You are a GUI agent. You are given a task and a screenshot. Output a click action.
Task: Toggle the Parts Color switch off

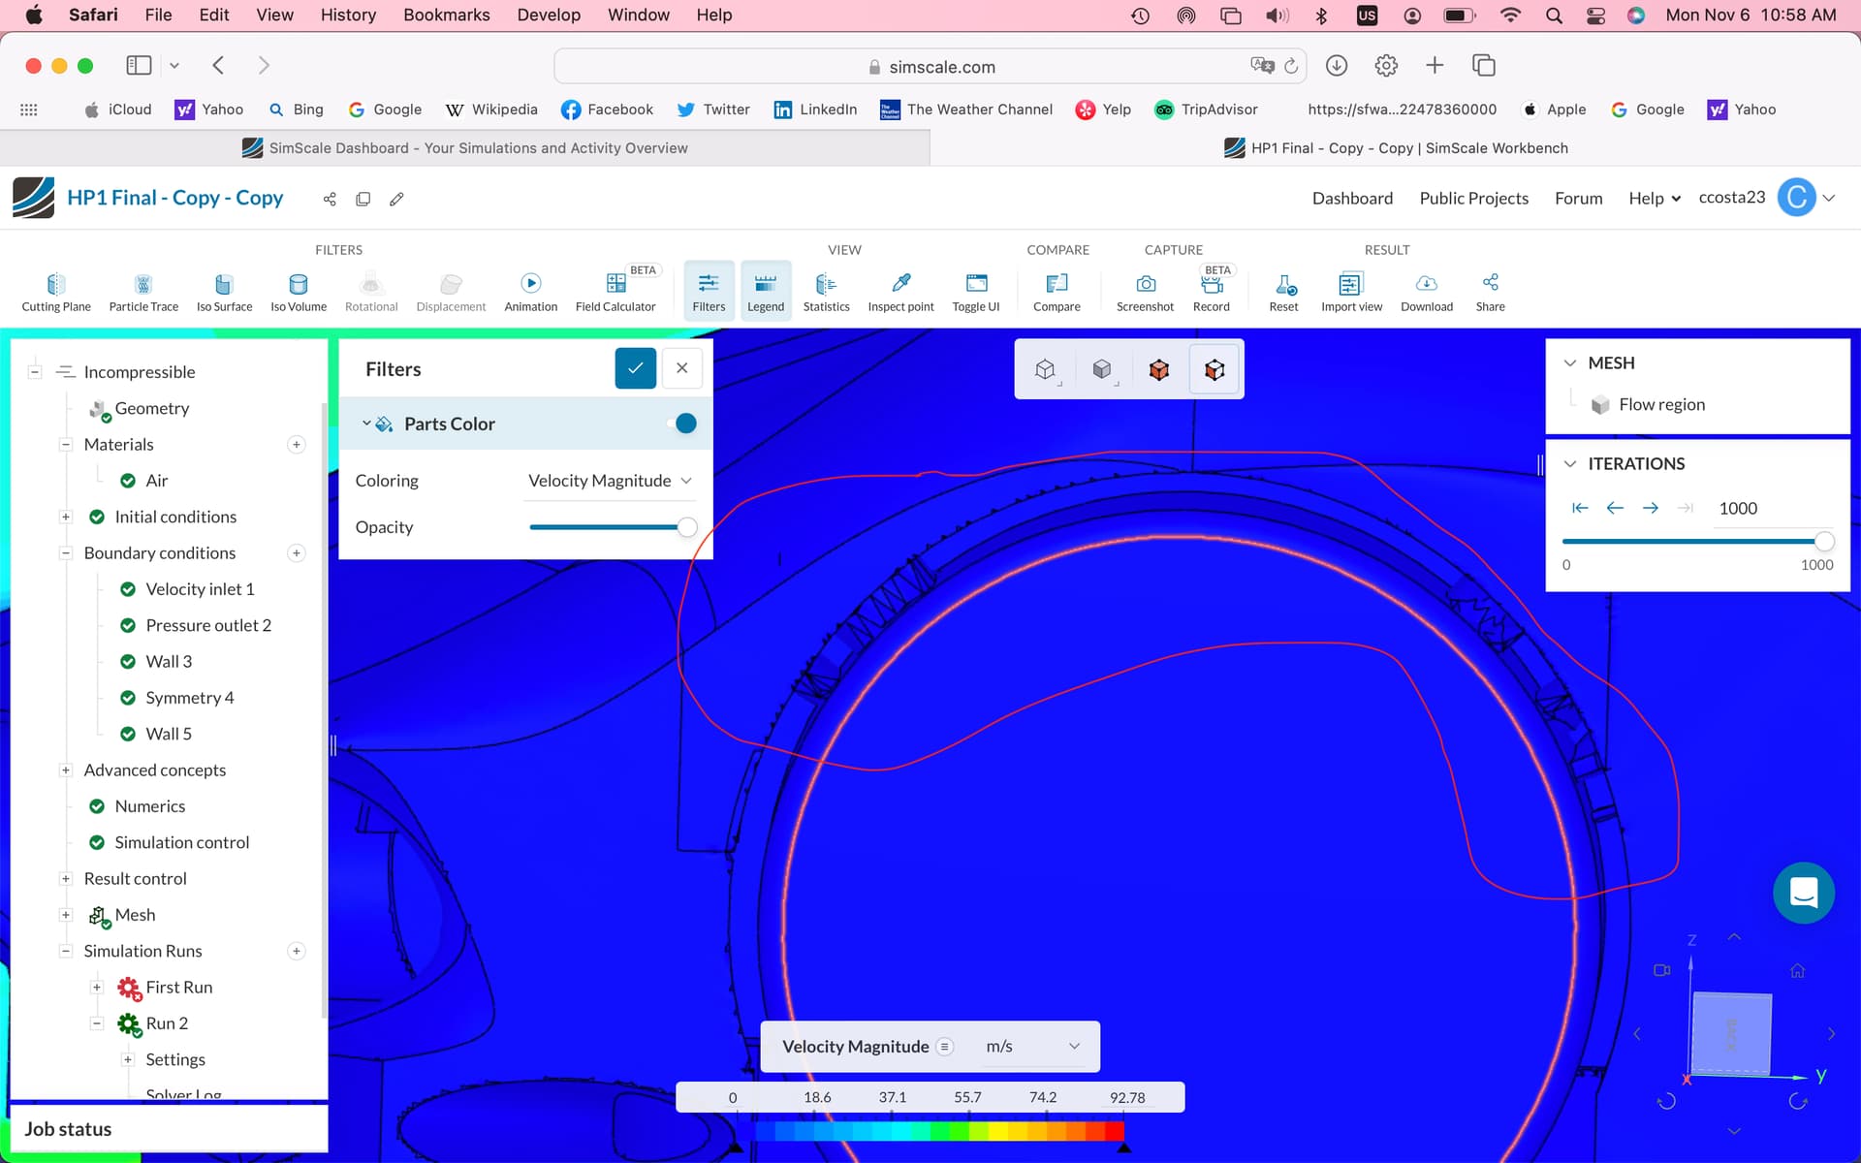click(681, 424)
